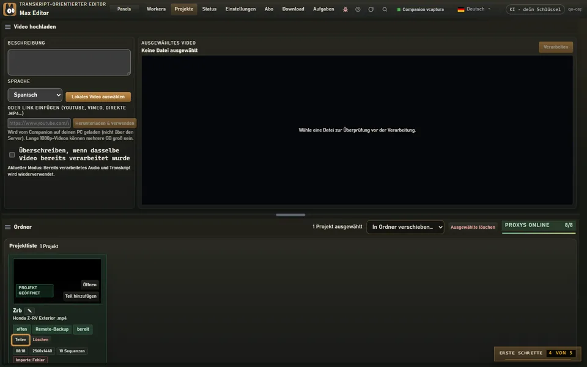Expand the In Ordner verschieben dropdown
The width and height of the screenshot is (587, 367).
point(405,227)
